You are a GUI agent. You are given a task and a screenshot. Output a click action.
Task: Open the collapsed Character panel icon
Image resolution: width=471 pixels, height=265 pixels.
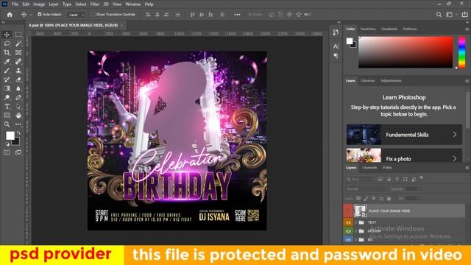tap(336, 46)
